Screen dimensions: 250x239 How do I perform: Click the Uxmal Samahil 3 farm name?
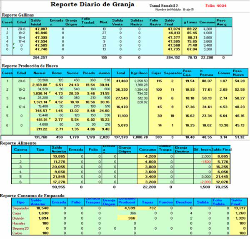pos(164,5)
